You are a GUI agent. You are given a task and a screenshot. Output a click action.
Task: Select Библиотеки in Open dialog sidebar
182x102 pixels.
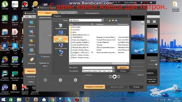(61, 39)
